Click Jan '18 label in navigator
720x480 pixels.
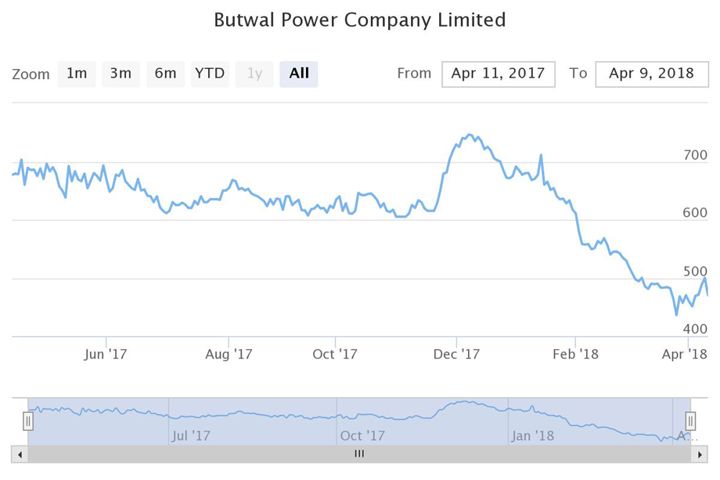[532, 435]
